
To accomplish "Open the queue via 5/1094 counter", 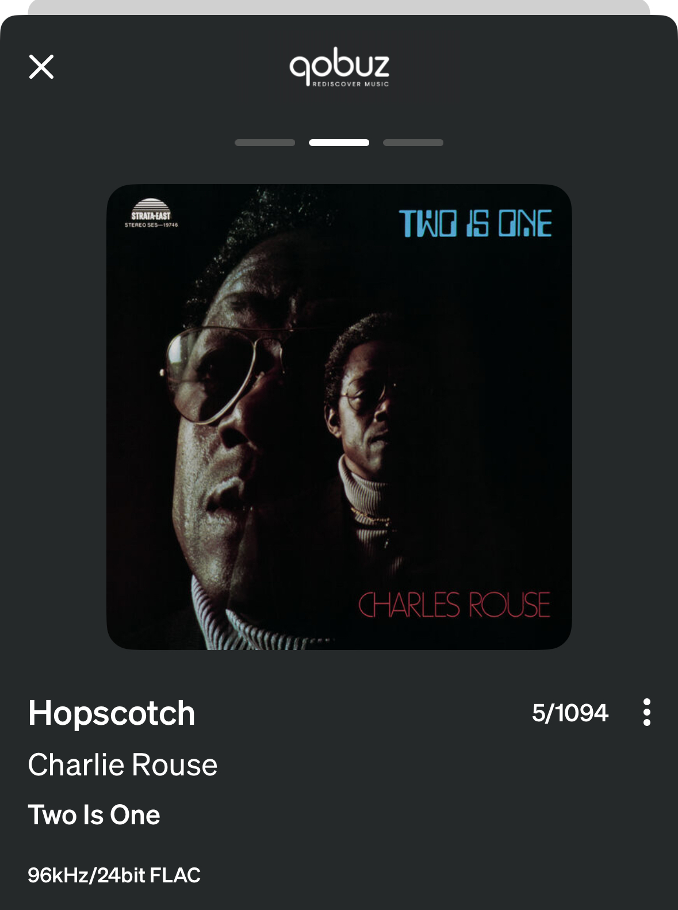I will pos(570,713).
